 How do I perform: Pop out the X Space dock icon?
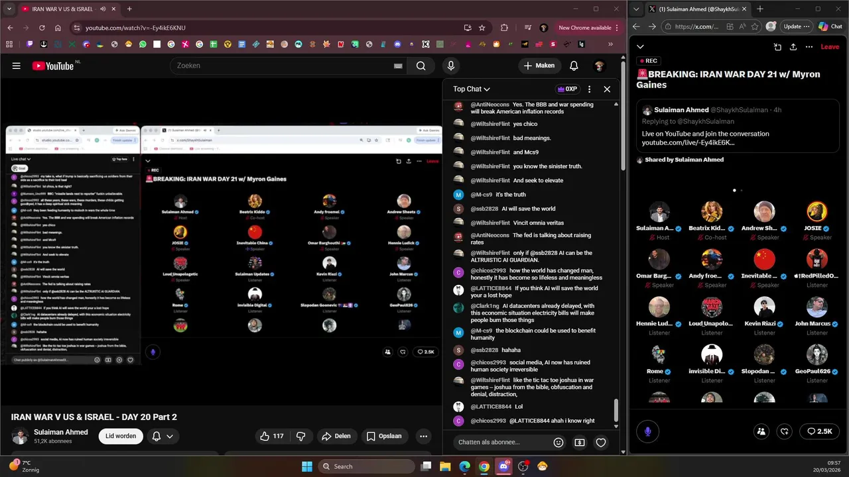[x=777, y=47]
